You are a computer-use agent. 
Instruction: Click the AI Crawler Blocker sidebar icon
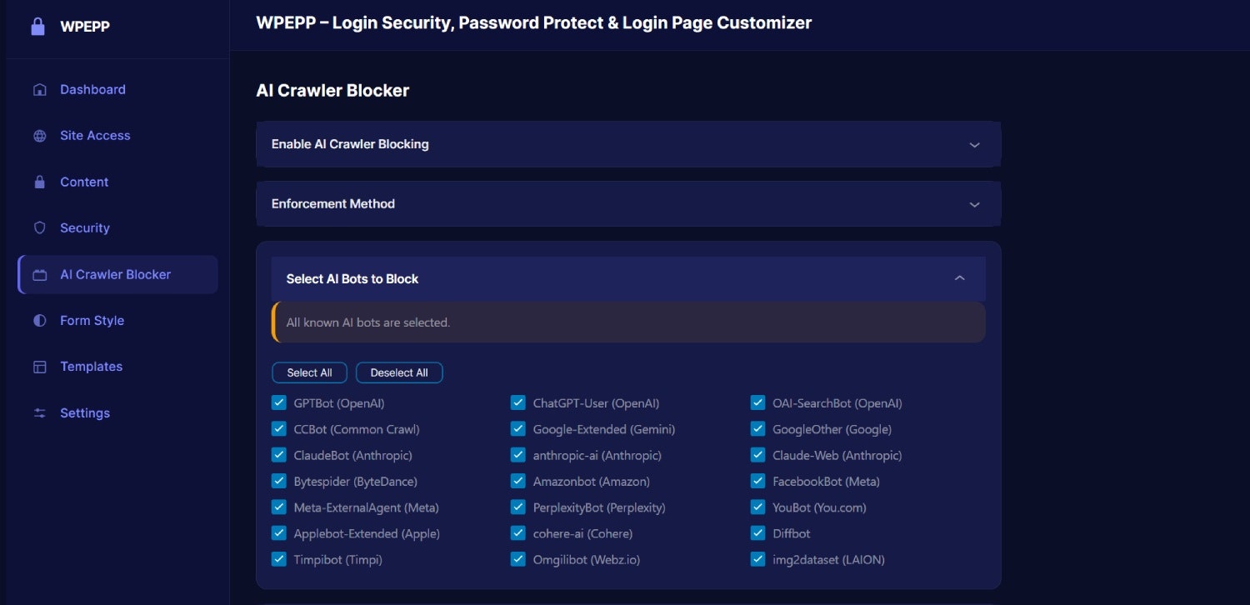click(39, 275)
